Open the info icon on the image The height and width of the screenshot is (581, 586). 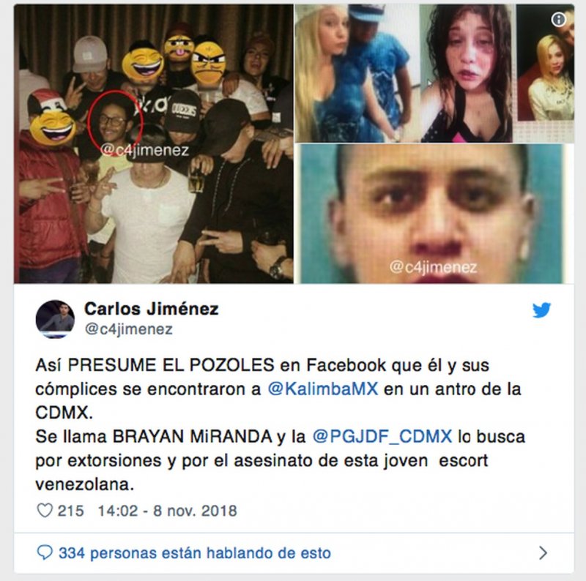559,19
